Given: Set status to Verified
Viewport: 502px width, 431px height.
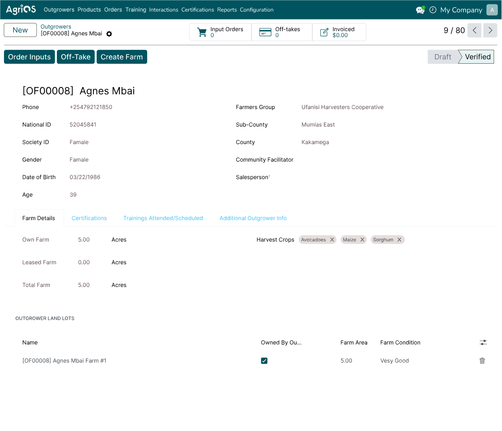Looking at the screenshot, I should (x=477, y=57).
